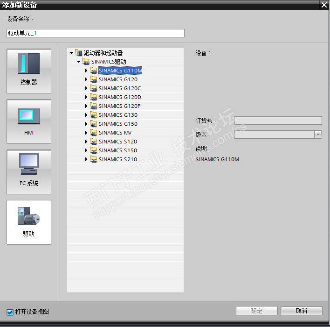Select the SINAMICS S210 tree label
Viewport: 330px width, 327px height.
[118, 159]
